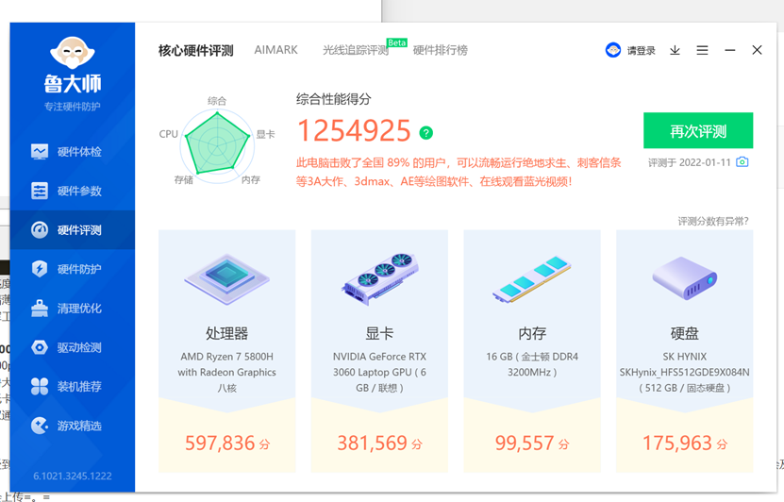Screen dimensions: 784x502
Task: Click the total score 1254925
Action: pyautogui.click(x=354, y=131)
